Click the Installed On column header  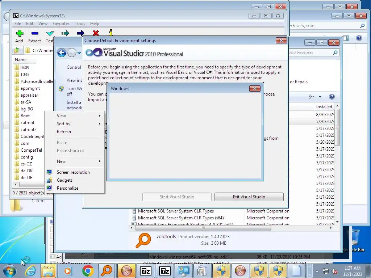tap(325, 107)
